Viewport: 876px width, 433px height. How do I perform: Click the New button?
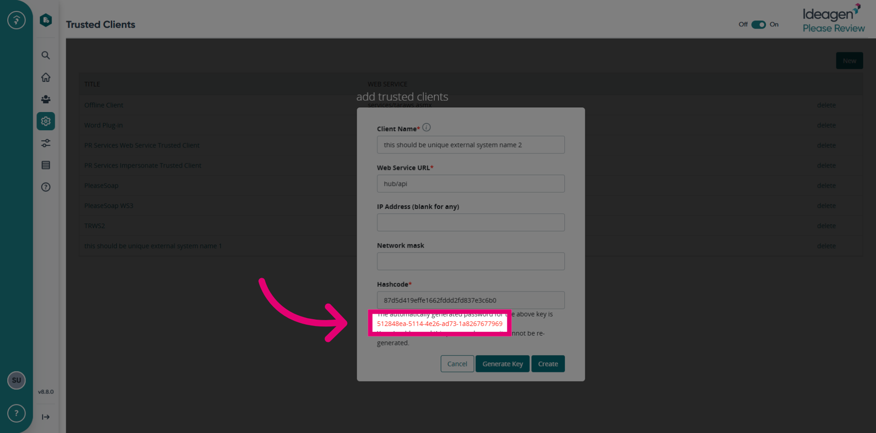(849, 61)
